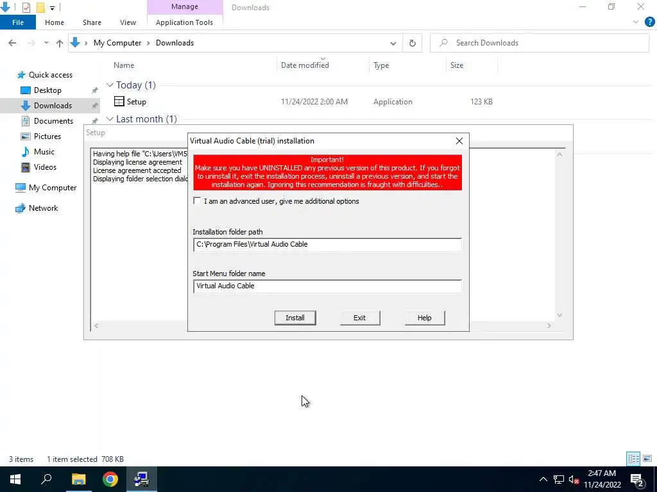Switch to the Home ribbon tab

(x=55, y=22)
